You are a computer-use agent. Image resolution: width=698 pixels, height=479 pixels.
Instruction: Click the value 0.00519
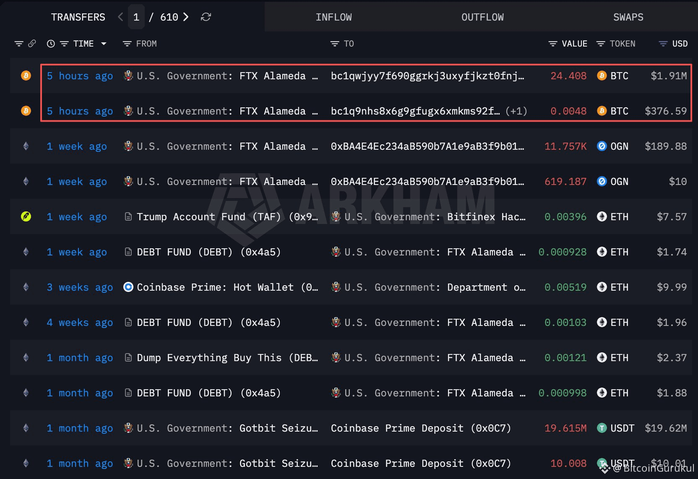pos(565,287)
